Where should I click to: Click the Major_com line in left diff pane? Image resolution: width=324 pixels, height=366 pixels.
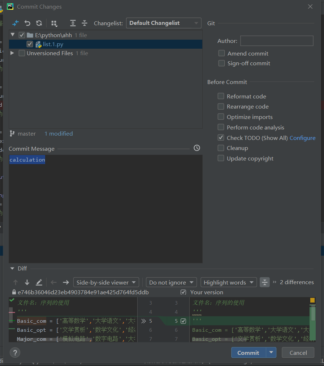coord(76,339)
